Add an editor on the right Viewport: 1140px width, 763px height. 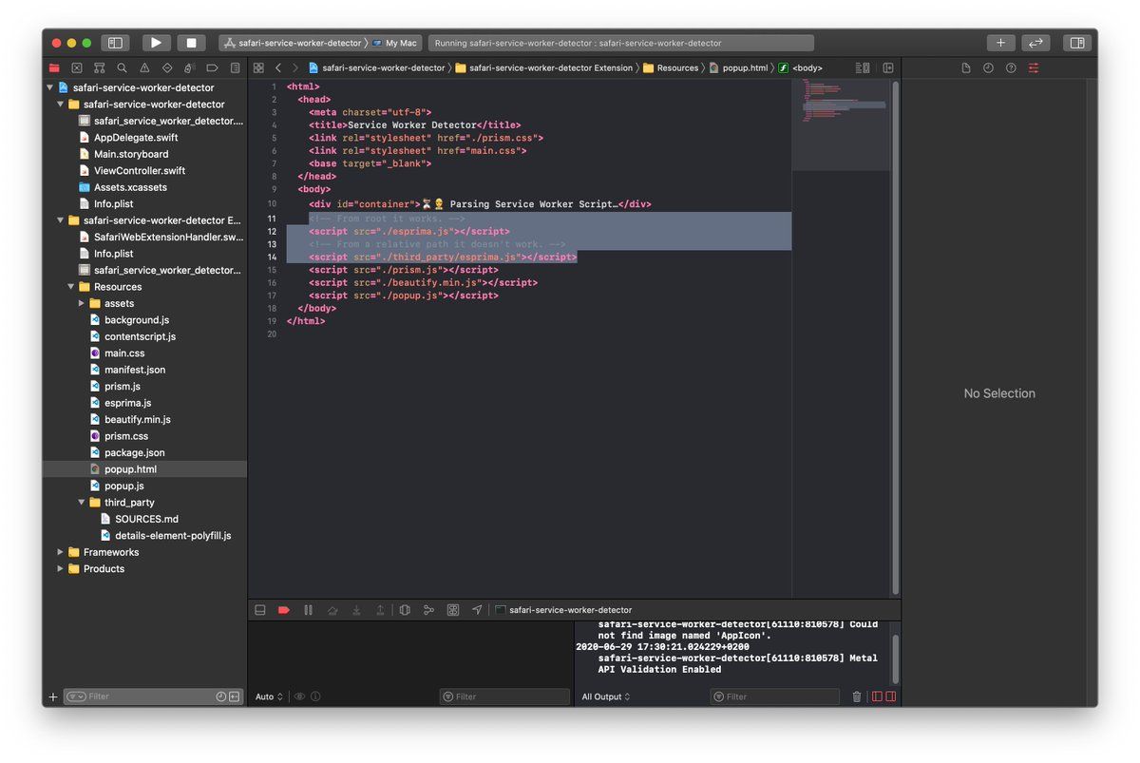[x=888, y=68]
